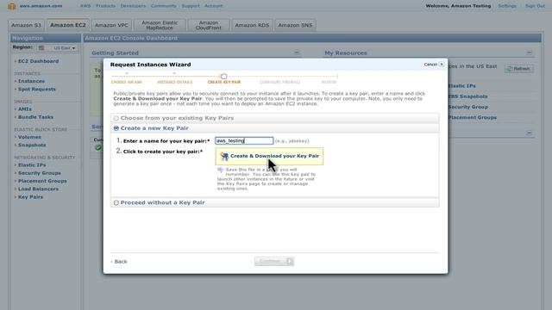Screen dimensions: 552x310
Task: Open the Community menu in header
Action: pos(163,6)
